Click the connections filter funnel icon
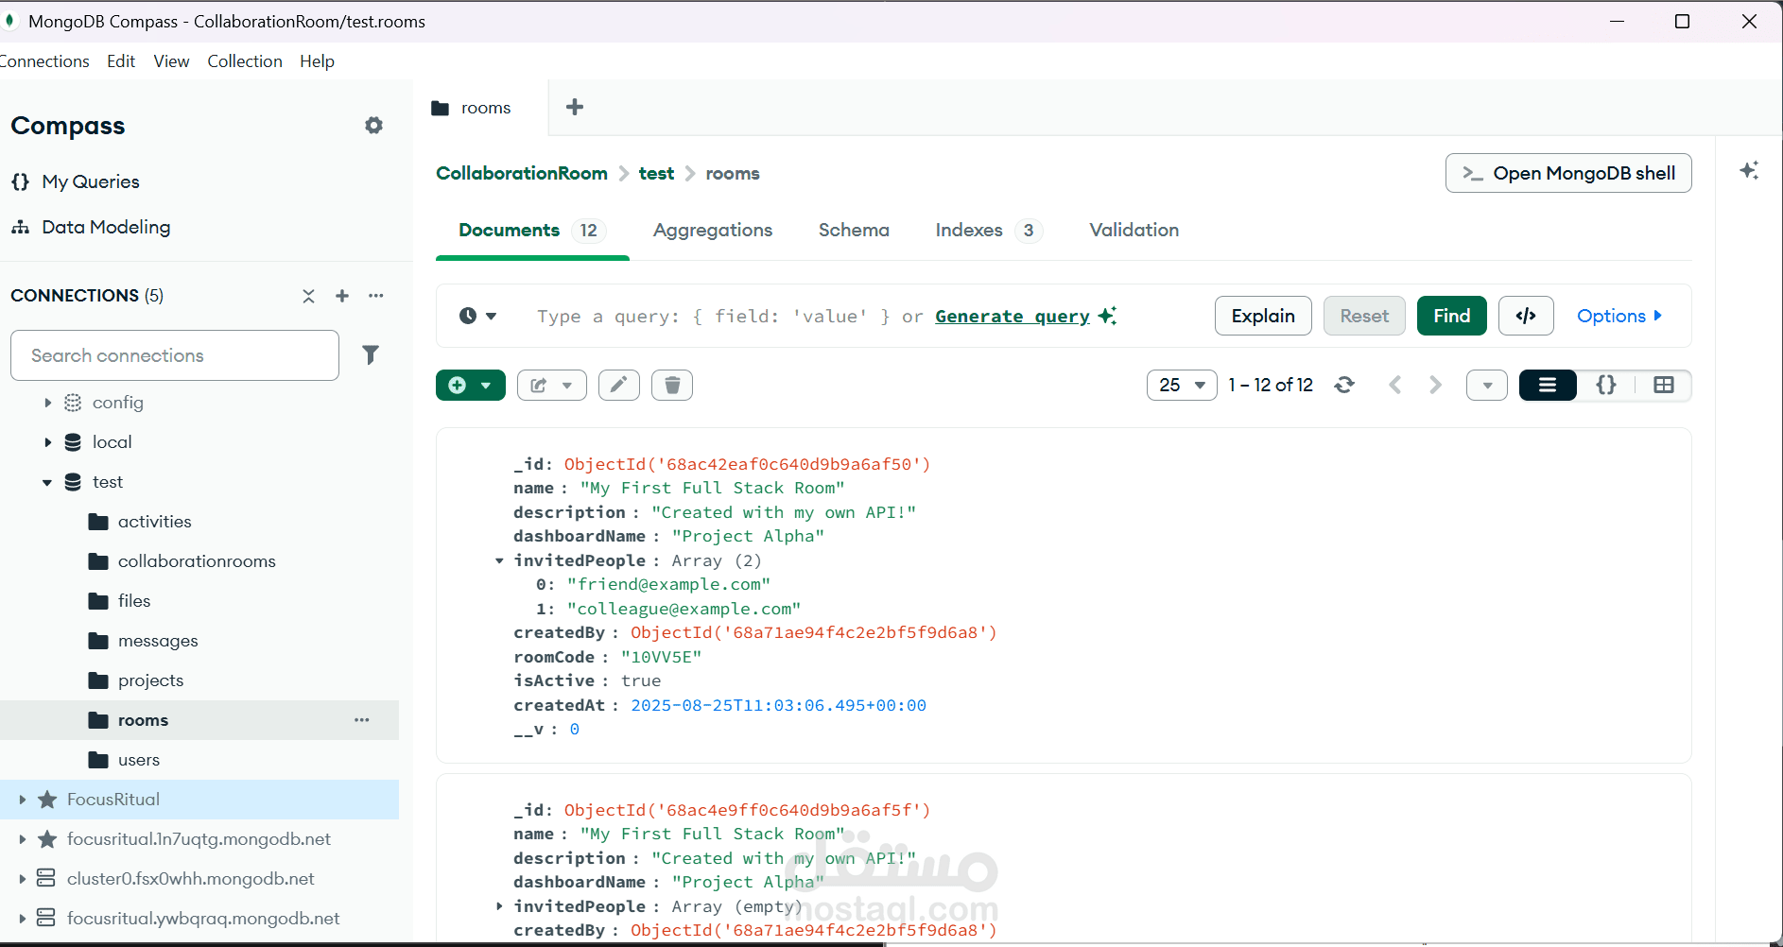Image resolution: width=1783 pixels, height=947 pixels. [x=371, y=355]
